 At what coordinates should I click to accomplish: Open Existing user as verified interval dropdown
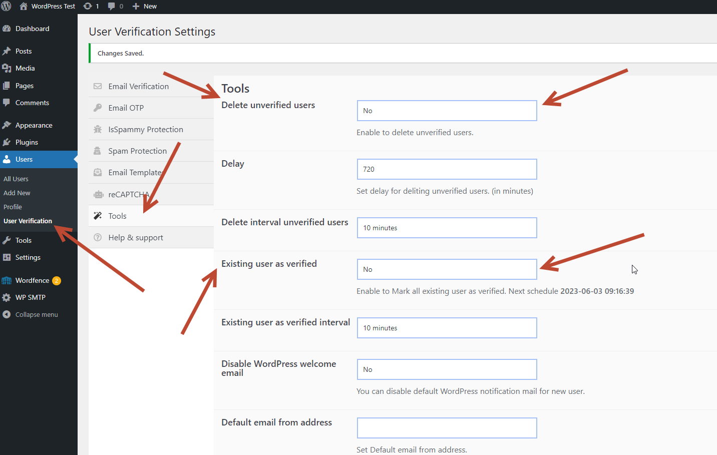(447, 328)
